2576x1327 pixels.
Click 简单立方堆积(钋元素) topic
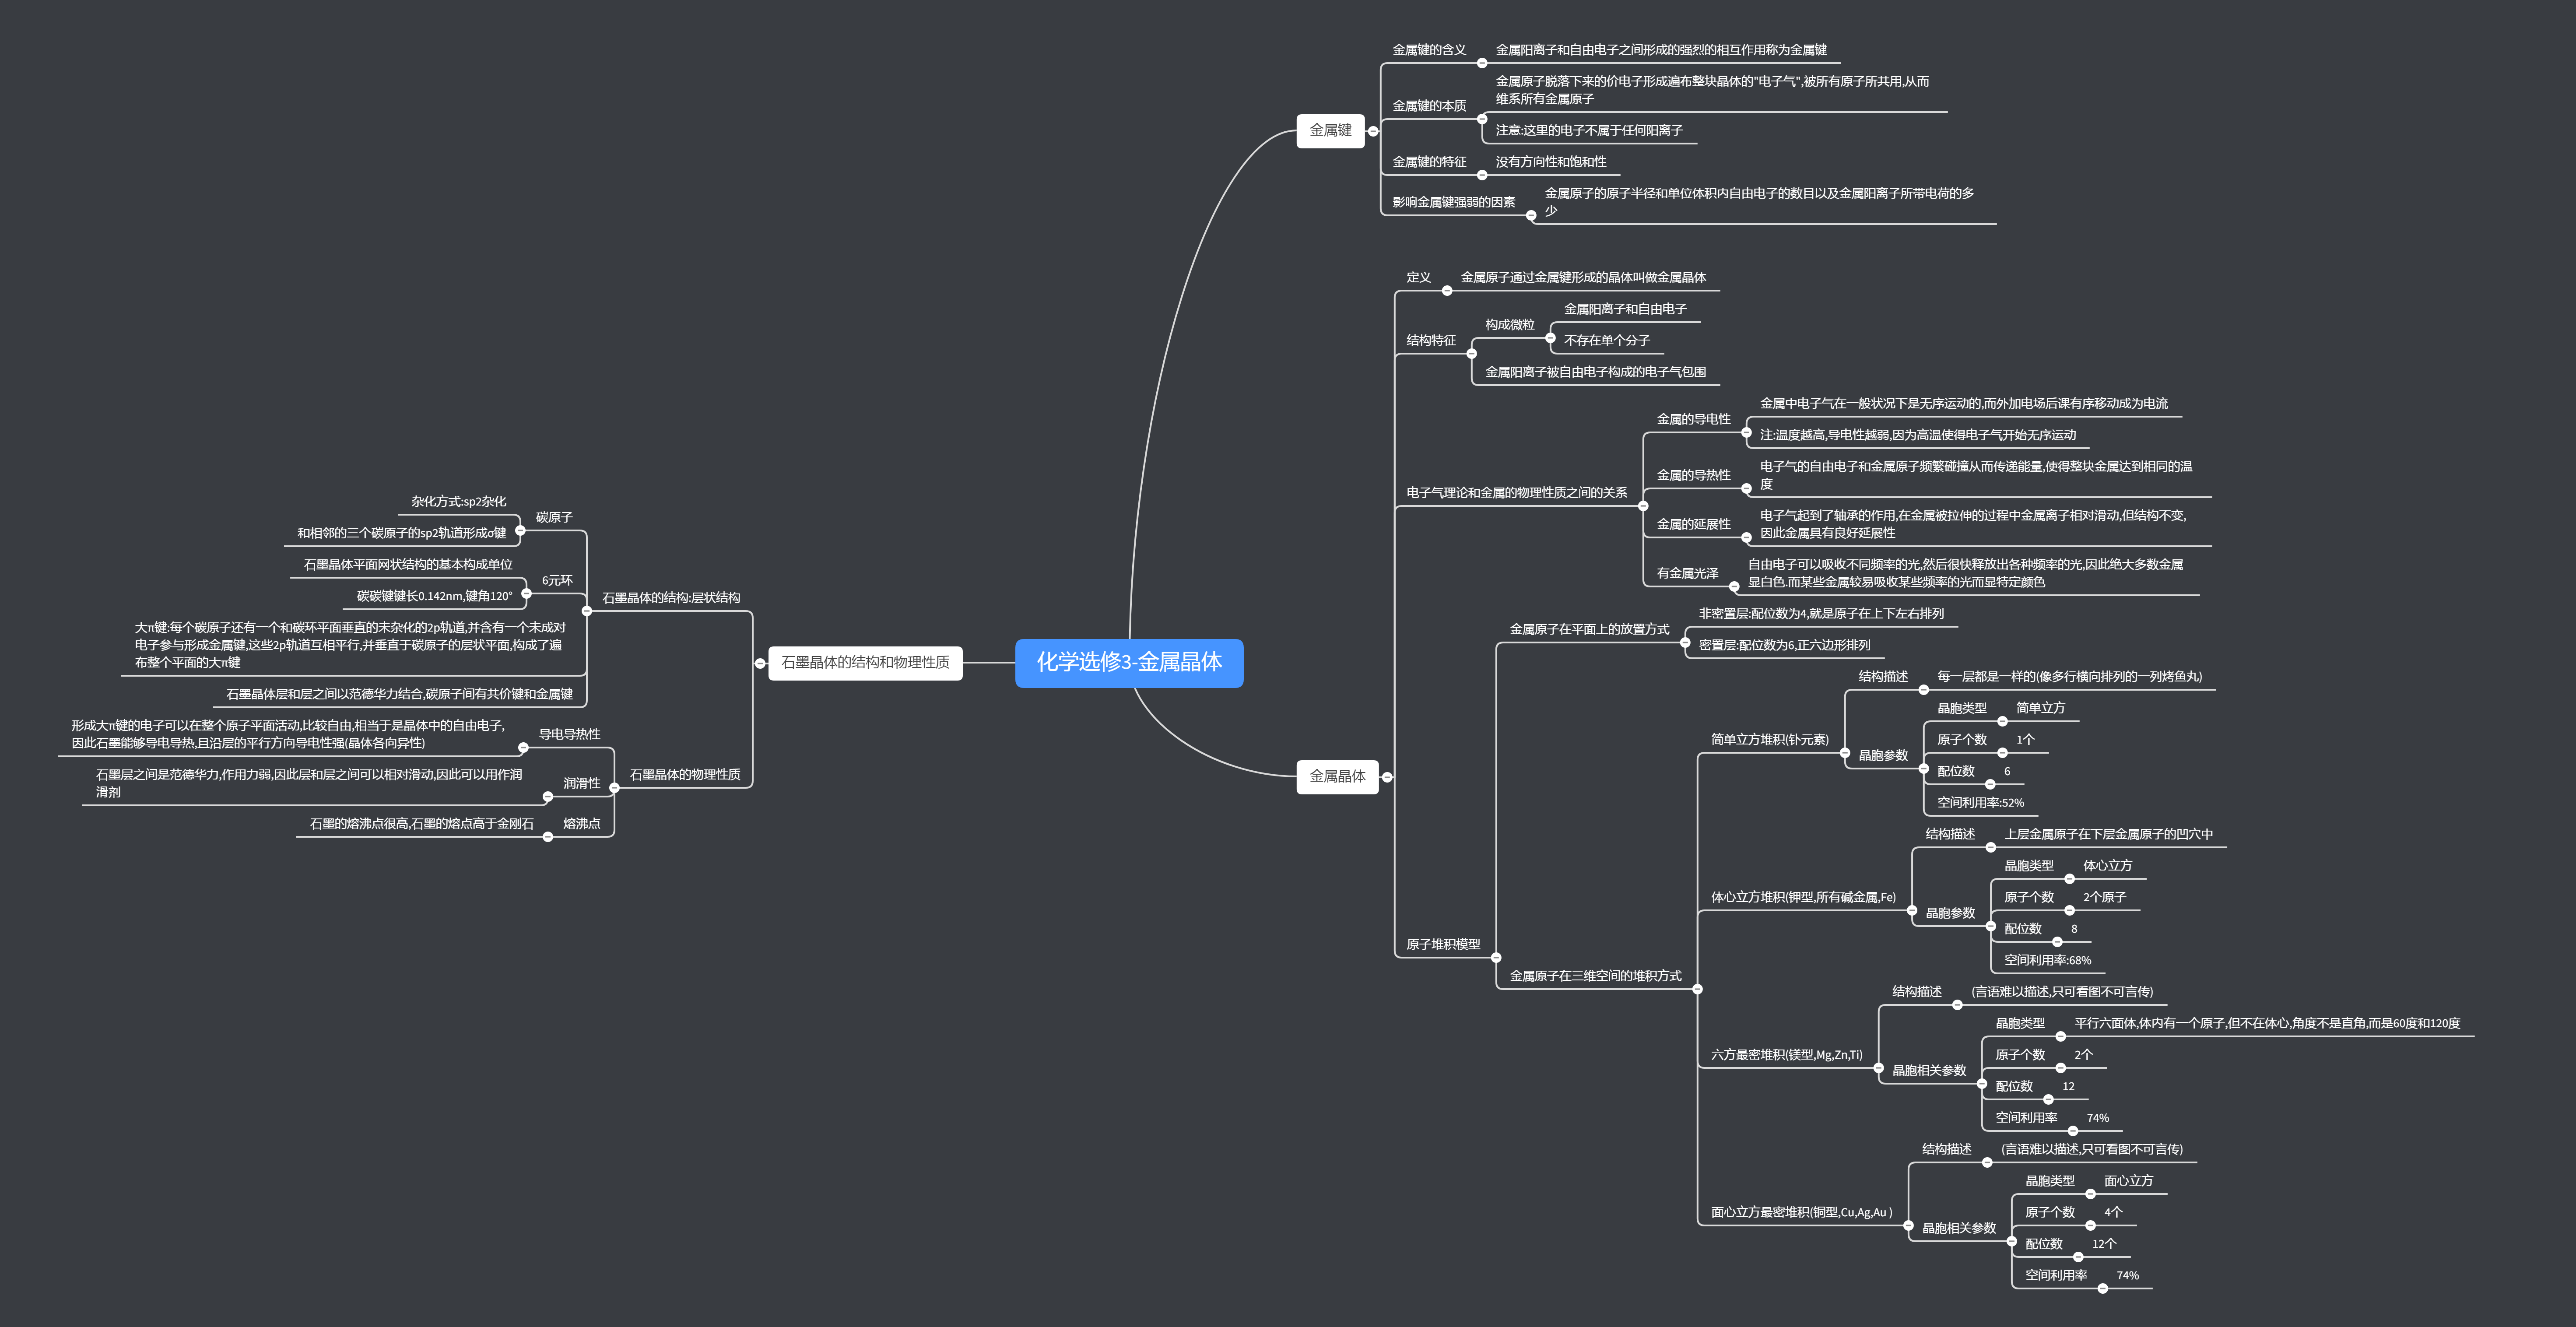tap(1769, 740)
